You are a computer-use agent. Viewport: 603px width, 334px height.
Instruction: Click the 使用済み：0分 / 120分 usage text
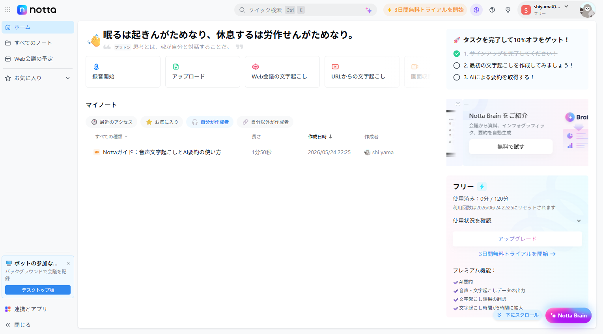(481, 199)
